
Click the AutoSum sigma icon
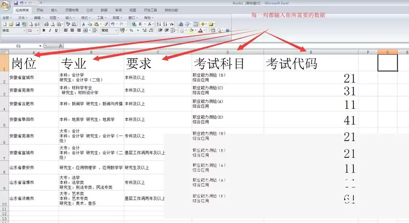coord(140,24)
